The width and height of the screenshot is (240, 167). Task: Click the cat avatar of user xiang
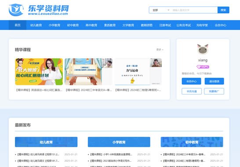203,49
